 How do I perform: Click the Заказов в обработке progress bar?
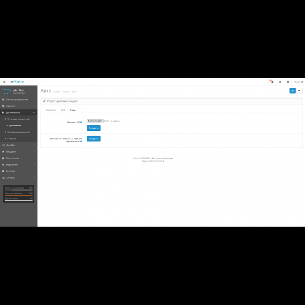pos(19,194)
